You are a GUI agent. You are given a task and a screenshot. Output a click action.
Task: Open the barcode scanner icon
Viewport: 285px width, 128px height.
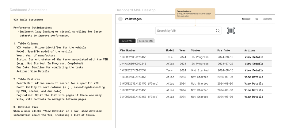click(231, 31)
